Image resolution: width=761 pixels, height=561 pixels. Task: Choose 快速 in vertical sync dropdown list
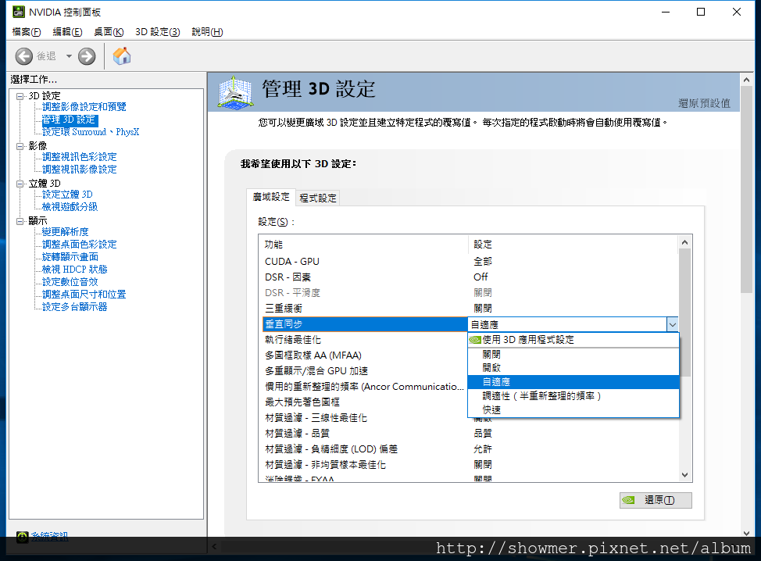click(573, 410)
